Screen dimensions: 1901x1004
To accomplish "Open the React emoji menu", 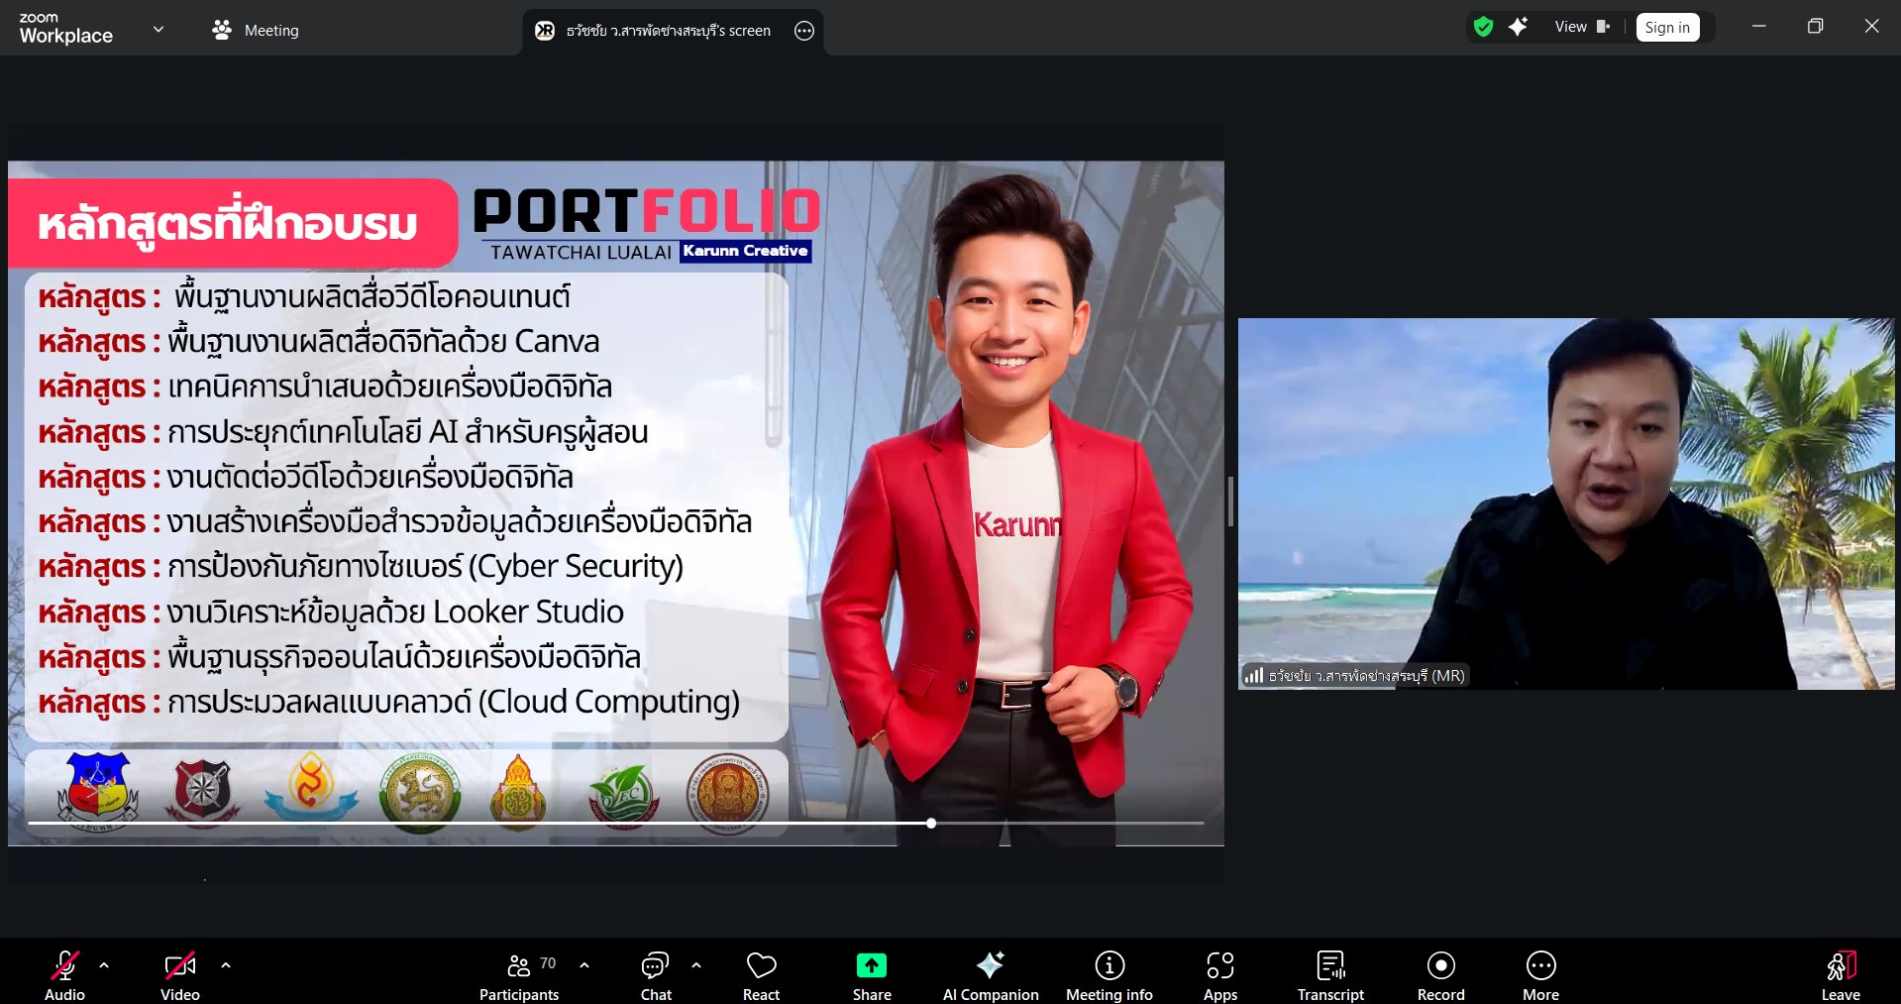I will coord(761,974).
